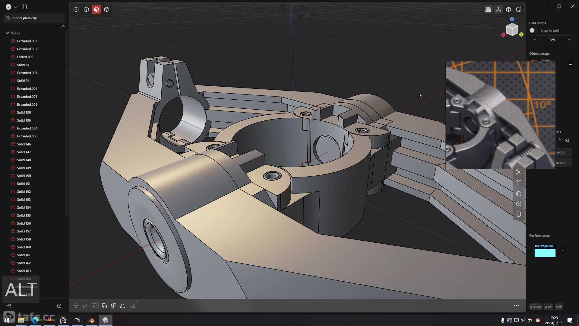Select Solid 130 in the outliner
The image size is (579, 326).
pyautogui.click(x=24, y=113)
